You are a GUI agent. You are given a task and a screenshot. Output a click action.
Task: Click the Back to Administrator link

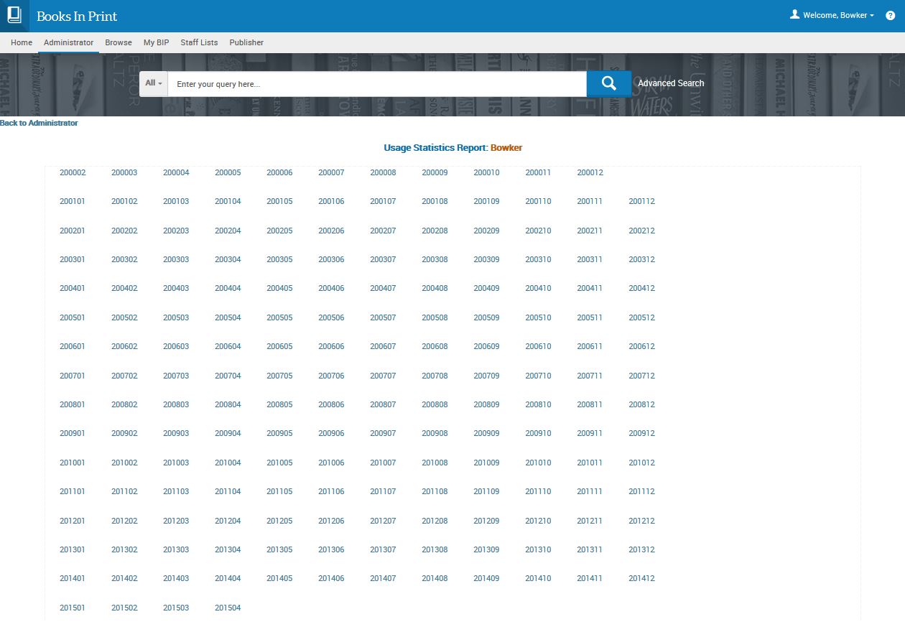click(x=39, y=123)
